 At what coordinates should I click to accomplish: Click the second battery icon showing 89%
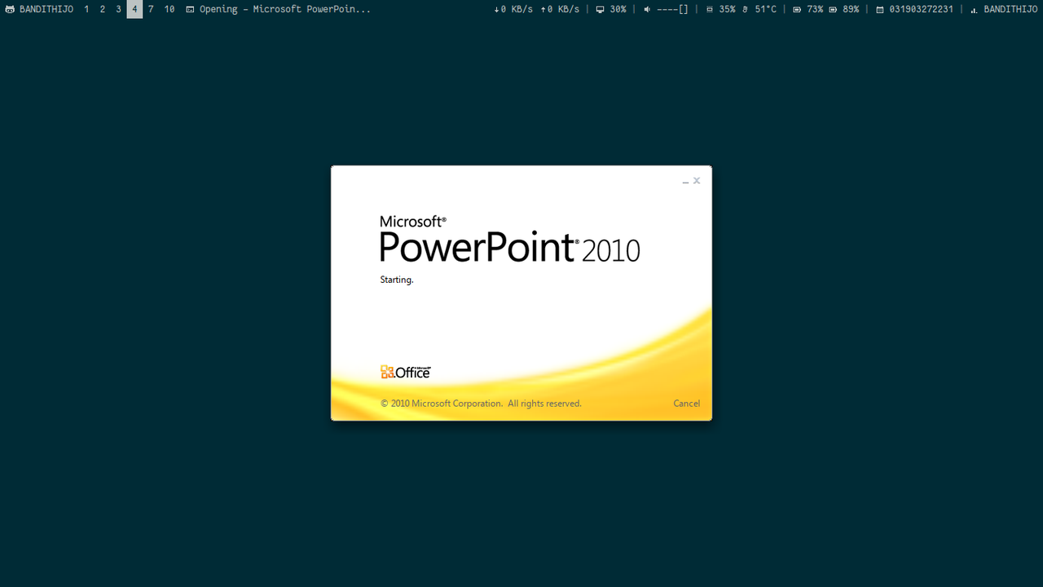tap(833, 9)
